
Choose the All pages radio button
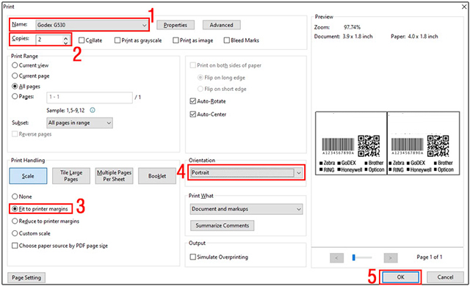click(15, 86)
